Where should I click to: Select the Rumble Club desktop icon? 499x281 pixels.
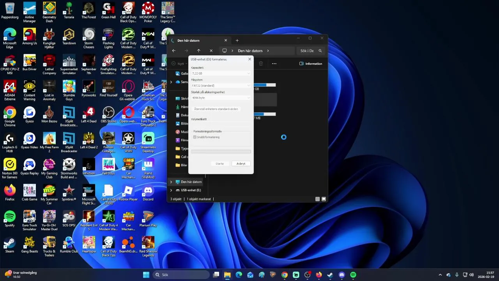69,245
